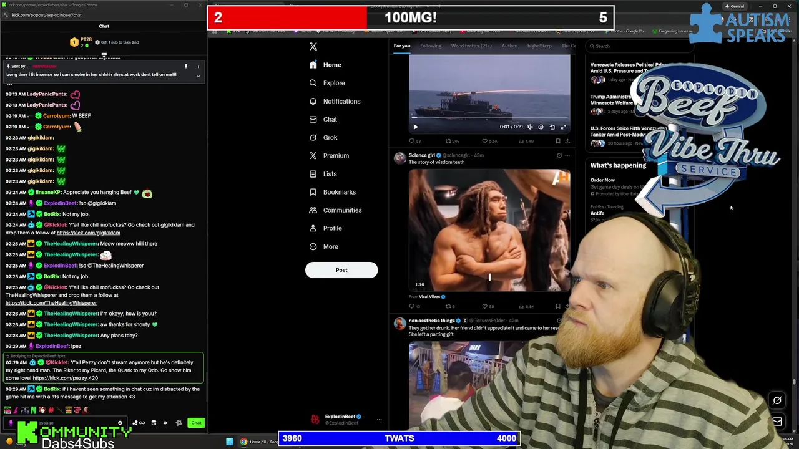Open Science girl profile avatar

(x=399, y=158)
